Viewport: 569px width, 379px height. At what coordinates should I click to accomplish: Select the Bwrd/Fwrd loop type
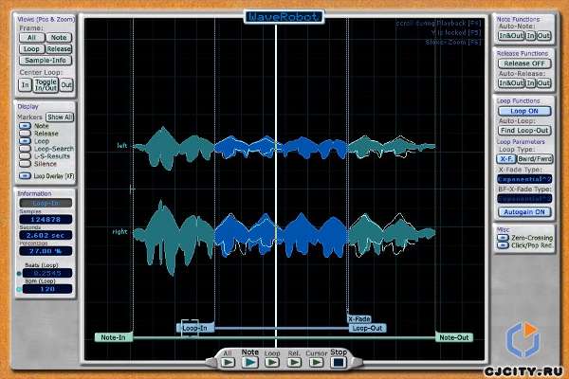click(x=537, y=159)
